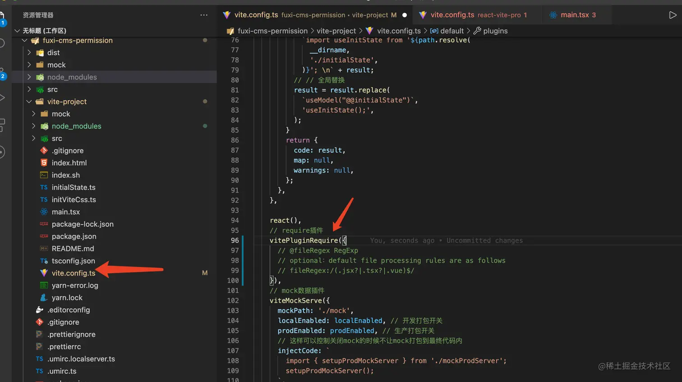Click default in the breadcrumb
The width and height of the screenshot is (682, 382).
[x=452, y=31]
